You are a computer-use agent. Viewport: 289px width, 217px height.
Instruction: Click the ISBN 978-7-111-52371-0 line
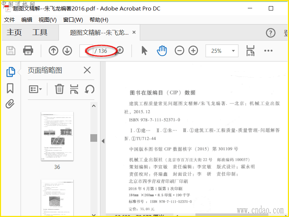tap(155, 120)
